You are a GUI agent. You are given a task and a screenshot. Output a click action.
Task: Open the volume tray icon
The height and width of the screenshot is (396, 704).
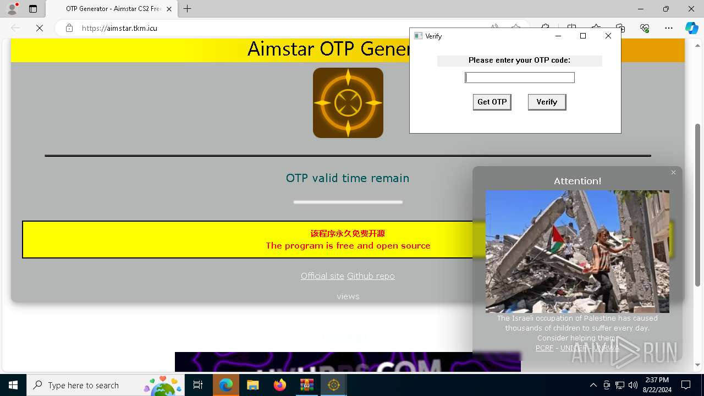pyautogui.click(x=633, y=385)
